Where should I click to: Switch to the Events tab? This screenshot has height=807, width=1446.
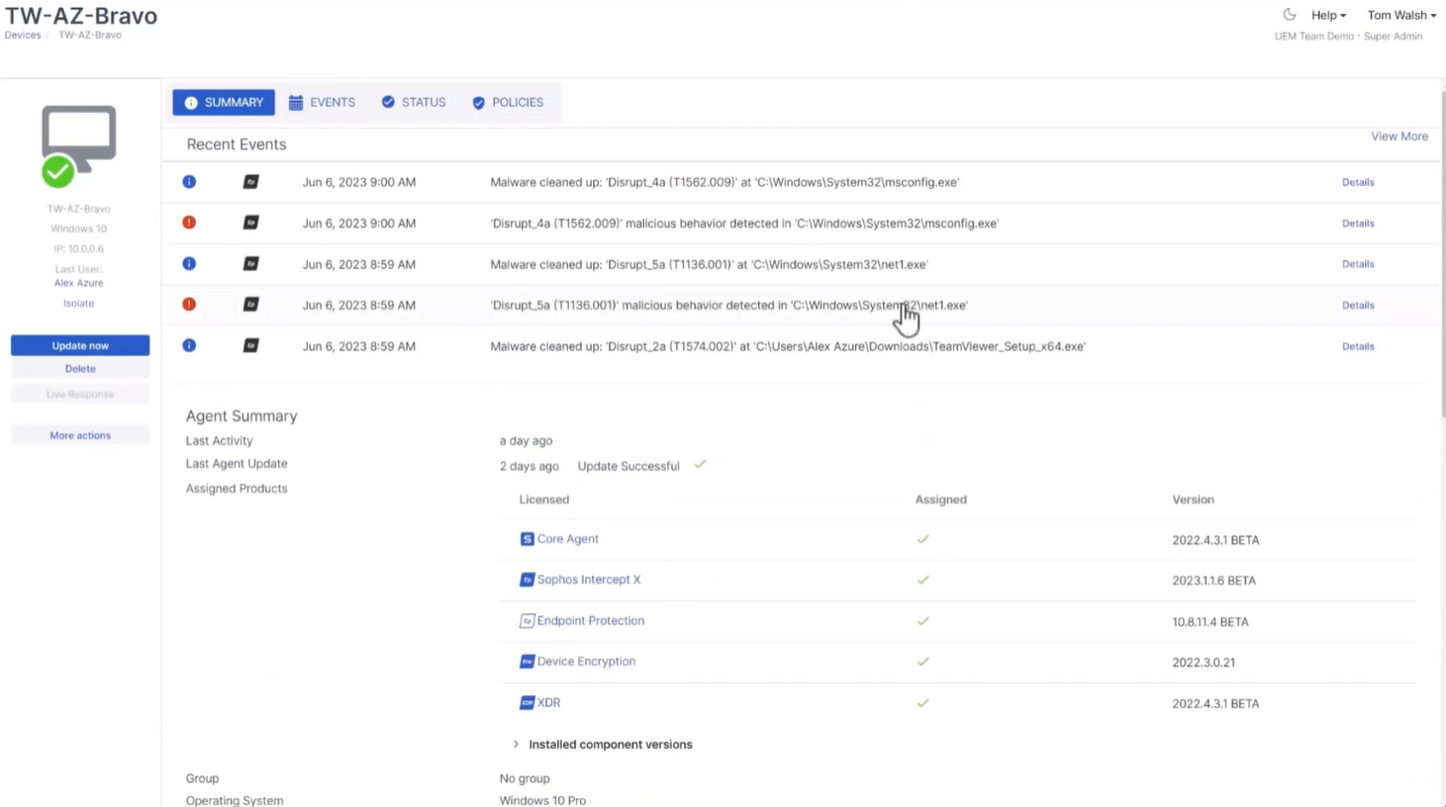(322, 102)
